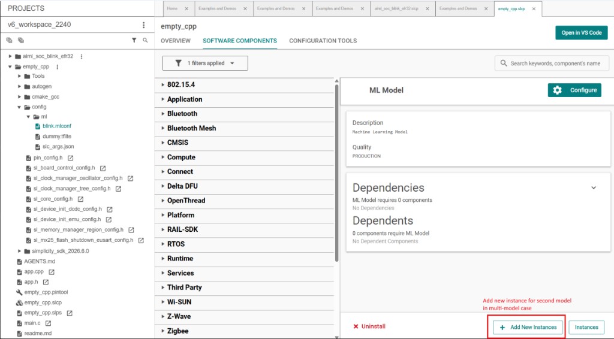Image resolution: width=614 pixels, height=339 pixels.
Task: Close the Home tab
Action: coord(186,8)
